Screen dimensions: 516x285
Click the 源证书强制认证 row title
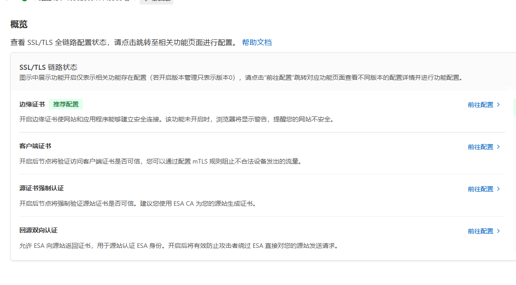[x=41, y=188]
